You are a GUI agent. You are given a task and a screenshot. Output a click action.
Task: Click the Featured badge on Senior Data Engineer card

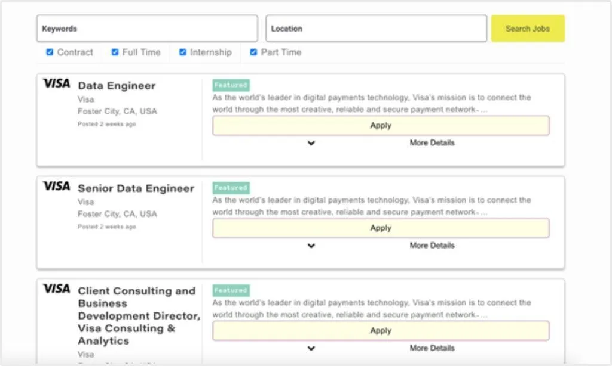231,188
